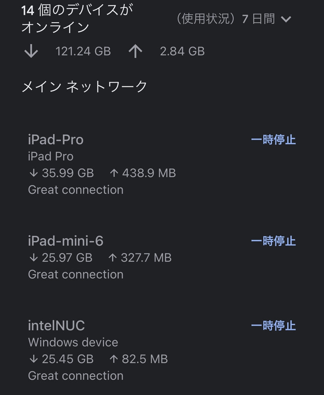Click the total upload arrow icon
This screenshot has width=324, height=395.
[135, 51]
